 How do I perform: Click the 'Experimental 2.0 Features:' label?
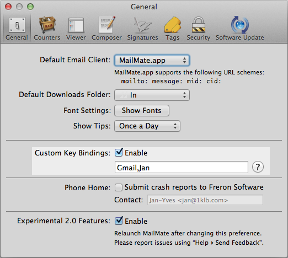63,221
